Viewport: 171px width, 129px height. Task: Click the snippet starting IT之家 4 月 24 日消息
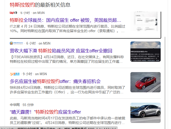[x=68, y=29]
